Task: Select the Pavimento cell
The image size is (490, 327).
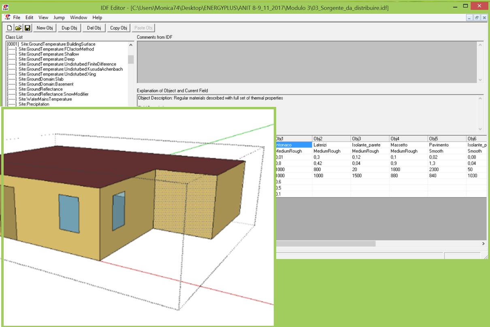Action: point(447,145)
